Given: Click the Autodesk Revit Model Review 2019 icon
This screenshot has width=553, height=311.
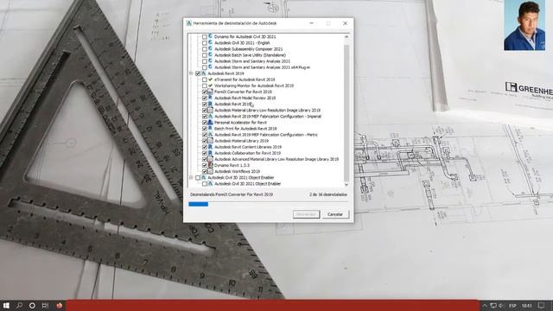Looking at the screenshot, I should click(210, 98).
